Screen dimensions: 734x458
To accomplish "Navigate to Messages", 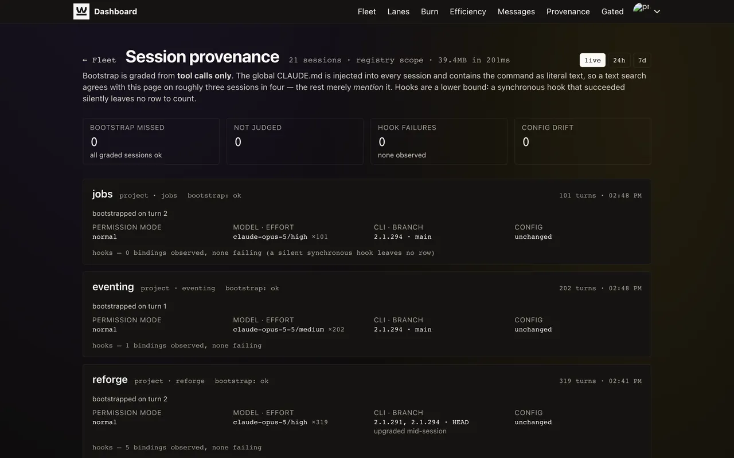I will click(x=516, y=11).
